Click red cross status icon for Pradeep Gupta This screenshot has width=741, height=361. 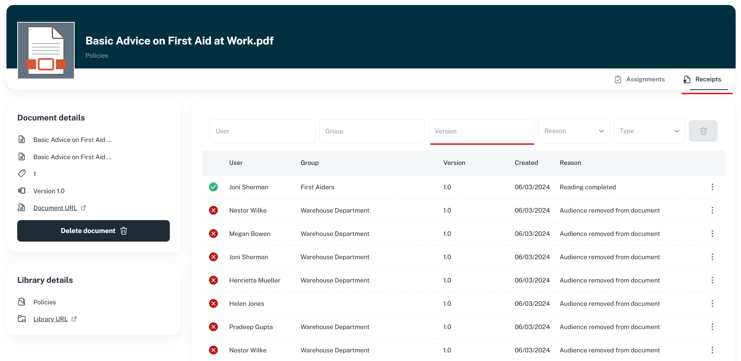(213, 327)
